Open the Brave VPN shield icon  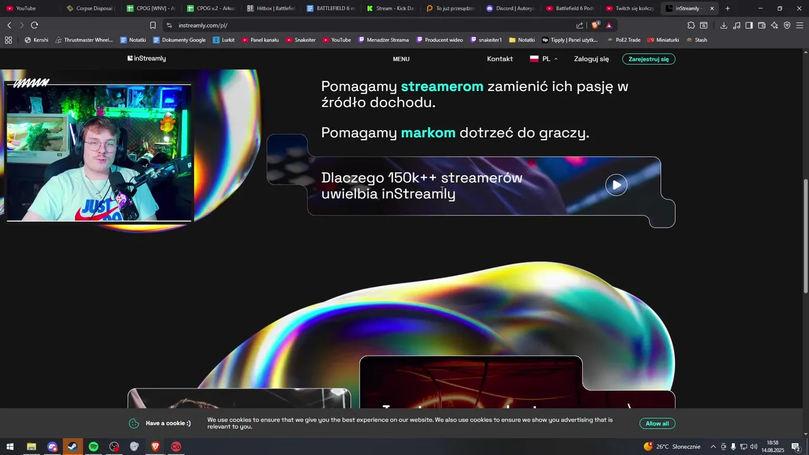[787, 25]
